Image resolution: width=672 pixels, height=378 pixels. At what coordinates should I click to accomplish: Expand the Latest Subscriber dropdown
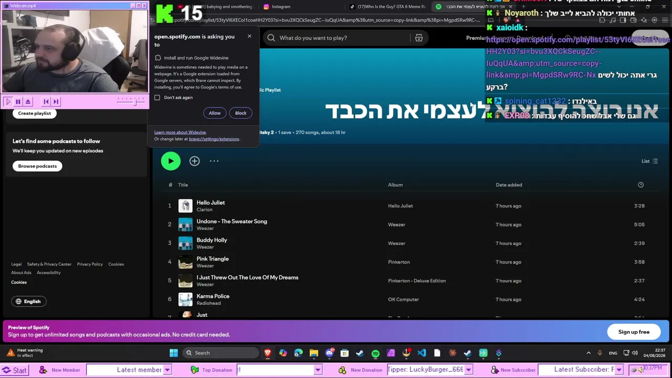(619, 370)
